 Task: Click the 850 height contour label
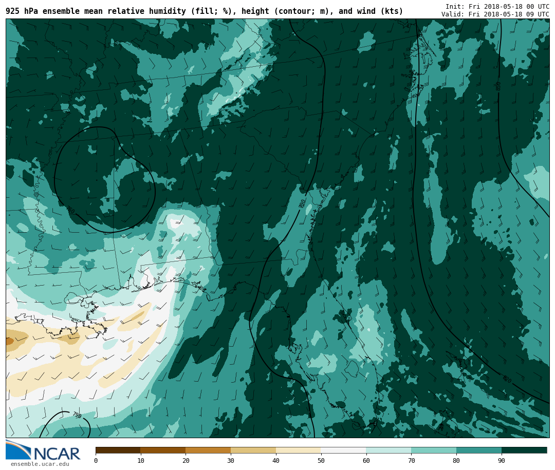(x=498, y=86)
